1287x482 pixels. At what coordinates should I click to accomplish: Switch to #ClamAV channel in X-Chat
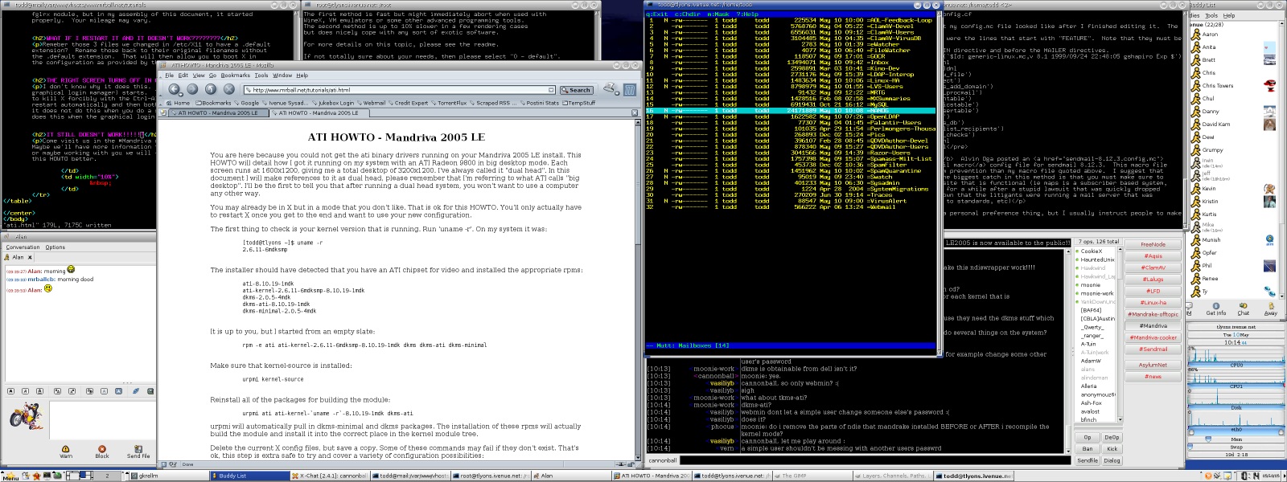(1153, 268)
